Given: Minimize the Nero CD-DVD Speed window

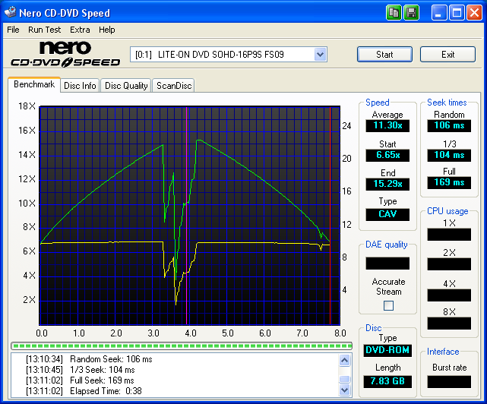Looking at the screenshot, I should click(439, 13).
